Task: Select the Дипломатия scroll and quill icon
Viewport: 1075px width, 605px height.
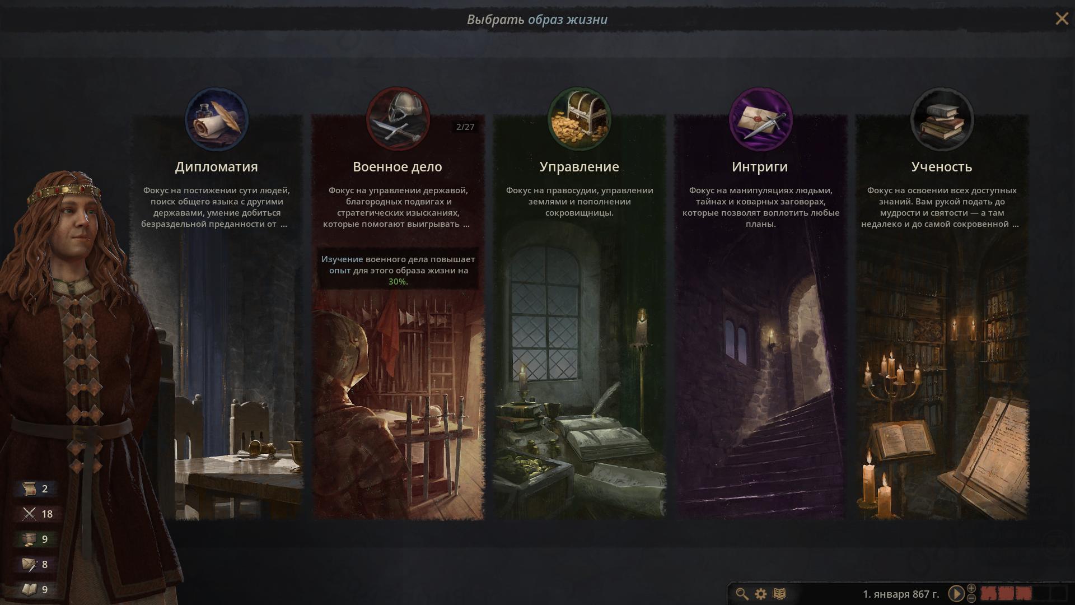Action: (x=217, y=119)
